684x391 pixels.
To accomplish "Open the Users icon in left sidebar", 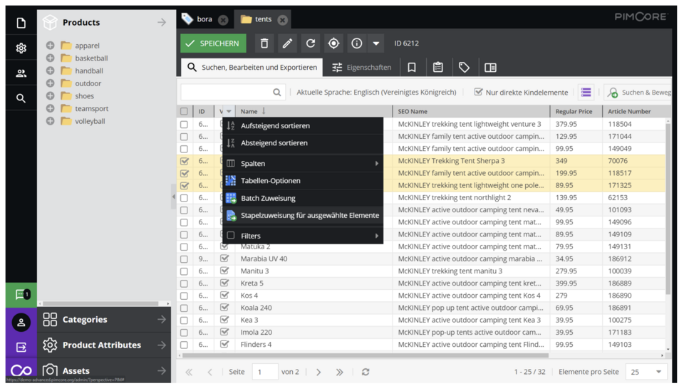I will click(21, 73).
